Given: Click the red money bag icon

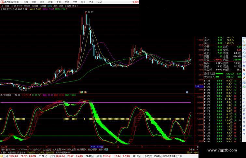Looking at the screenshot, I should (x=244, y=70).
